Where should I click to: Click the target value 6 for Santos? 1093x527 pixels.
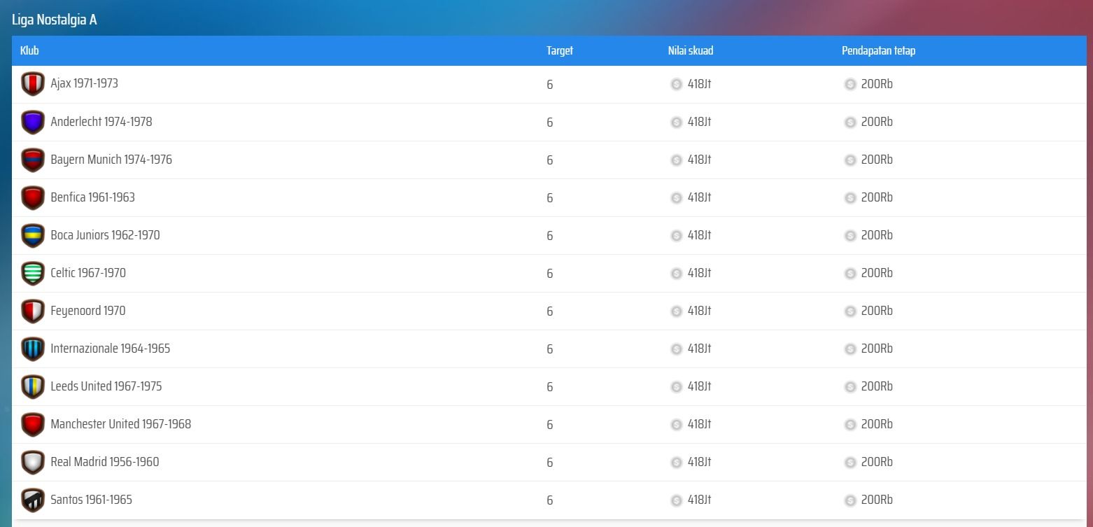[x=550, y=500]
